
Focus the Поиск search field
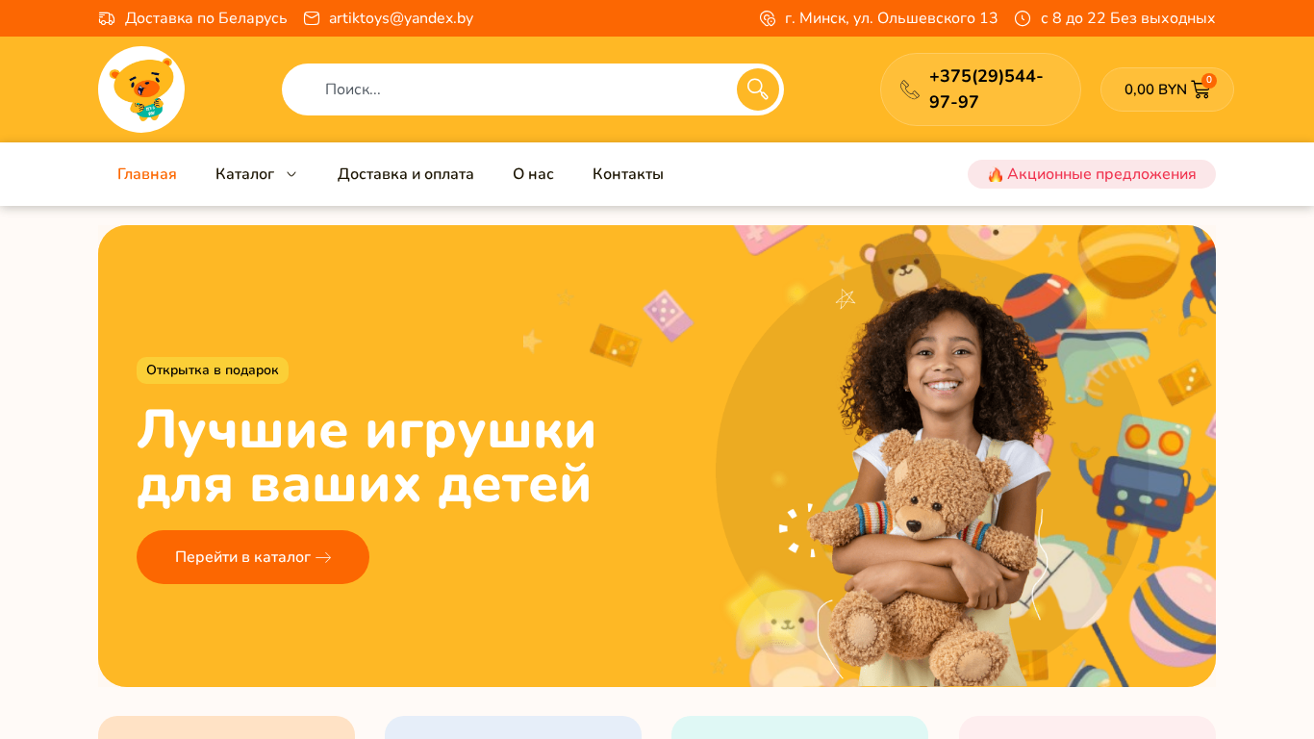[x=510, y=89]
